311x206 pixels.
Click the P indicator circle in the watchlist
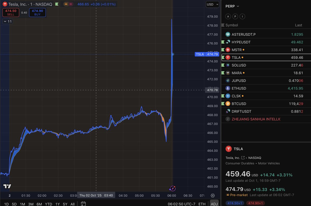pyautogui.click(x=235, y=17)
